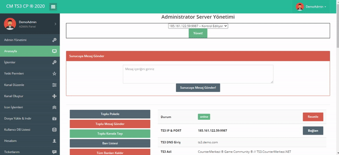Open Kullanıcı DB Listesi menu item
The width and height of the screenshot is (339, 155).
point(30,130)
